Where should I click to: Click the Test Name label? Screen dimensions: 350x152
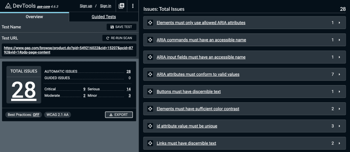point(12,27)
